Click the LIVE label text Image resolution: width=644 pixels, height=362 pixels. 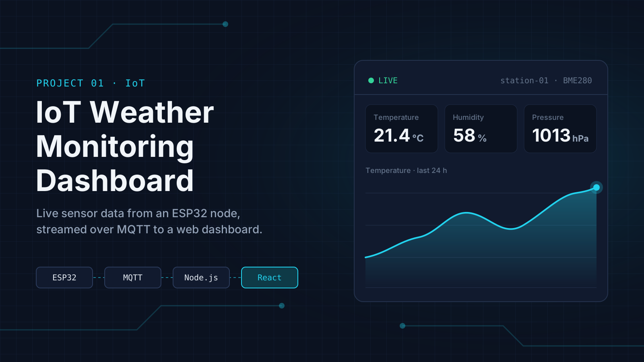click(388, 80)
